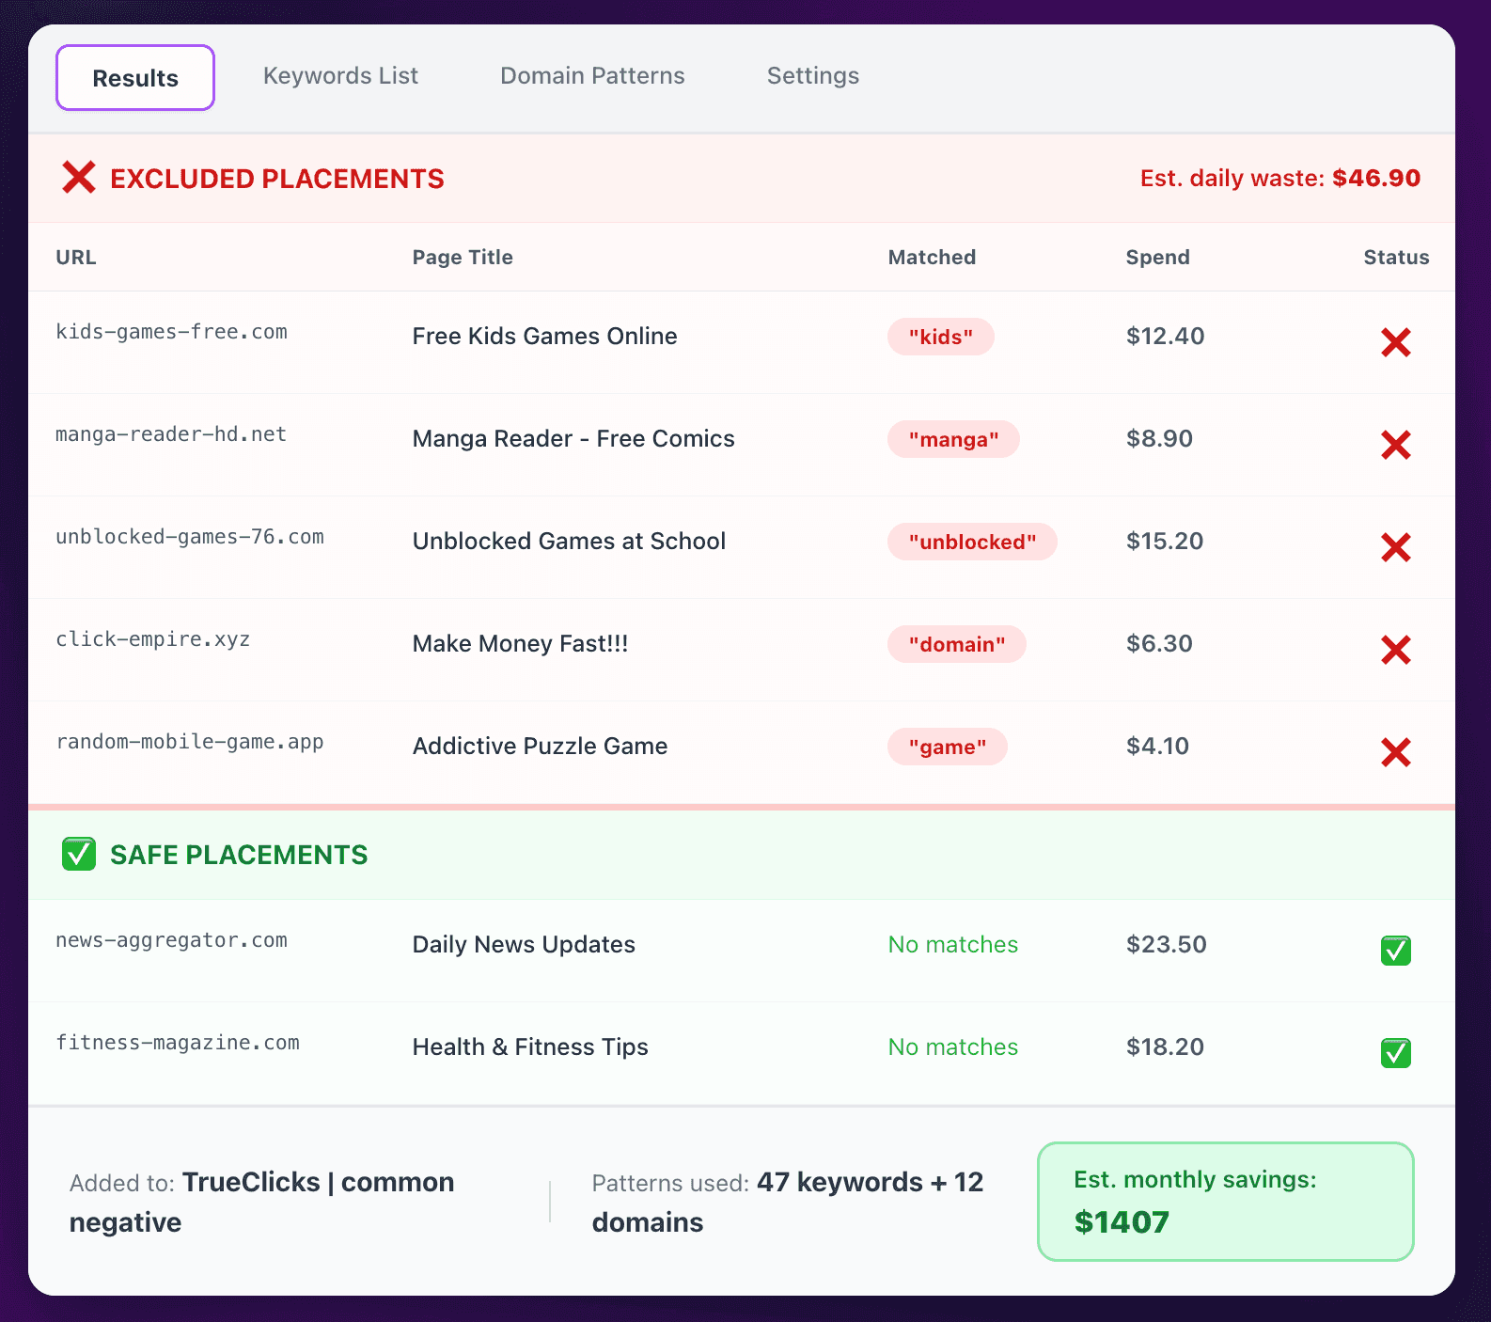Open the kids-games-free.com URL

click(x=171, y=332)
